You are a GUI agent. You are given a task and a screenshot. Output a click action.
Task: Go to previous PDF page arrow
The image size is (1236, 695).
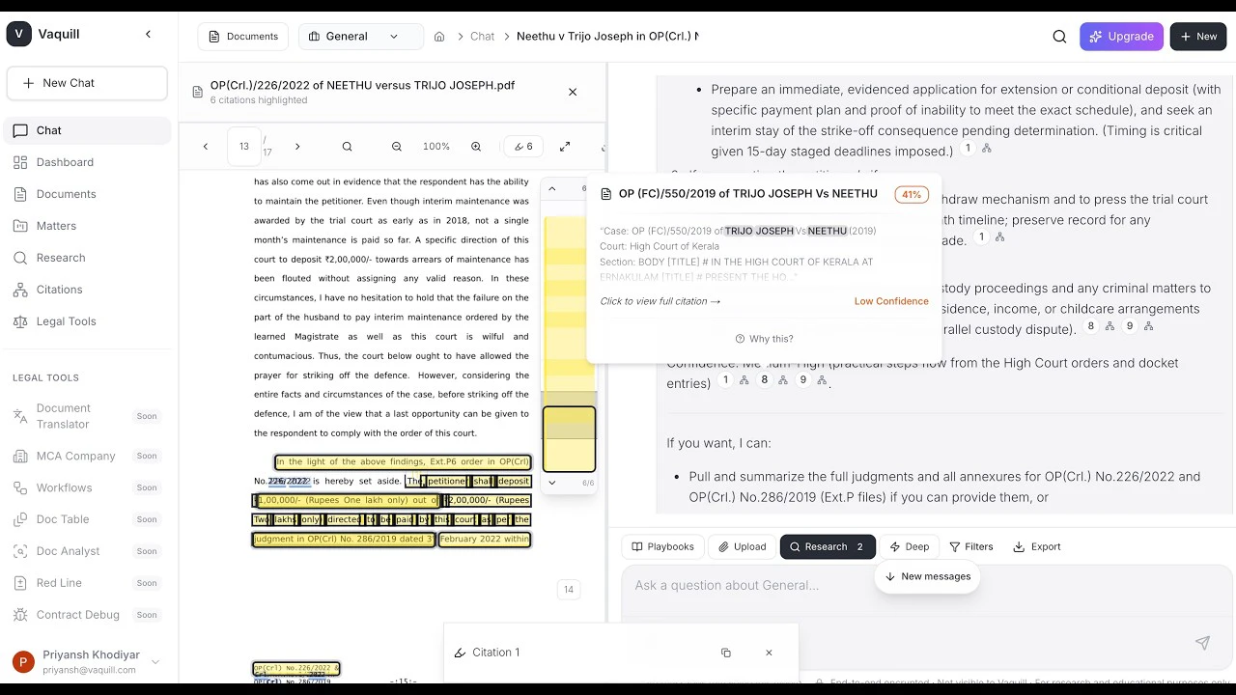(x=206, y=147)
